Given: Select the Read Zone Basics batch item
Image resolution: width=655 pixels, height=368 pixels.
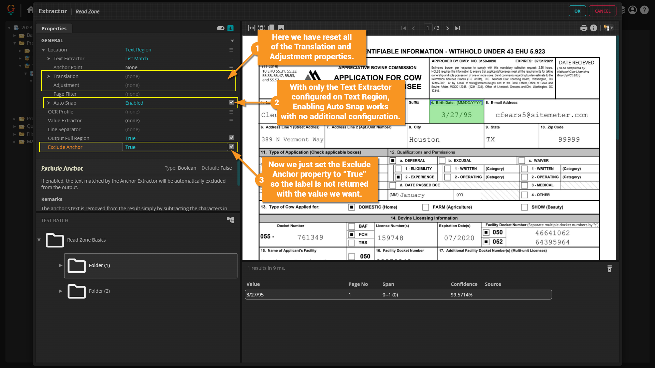Looking at the screenshot, I should 86,240.
